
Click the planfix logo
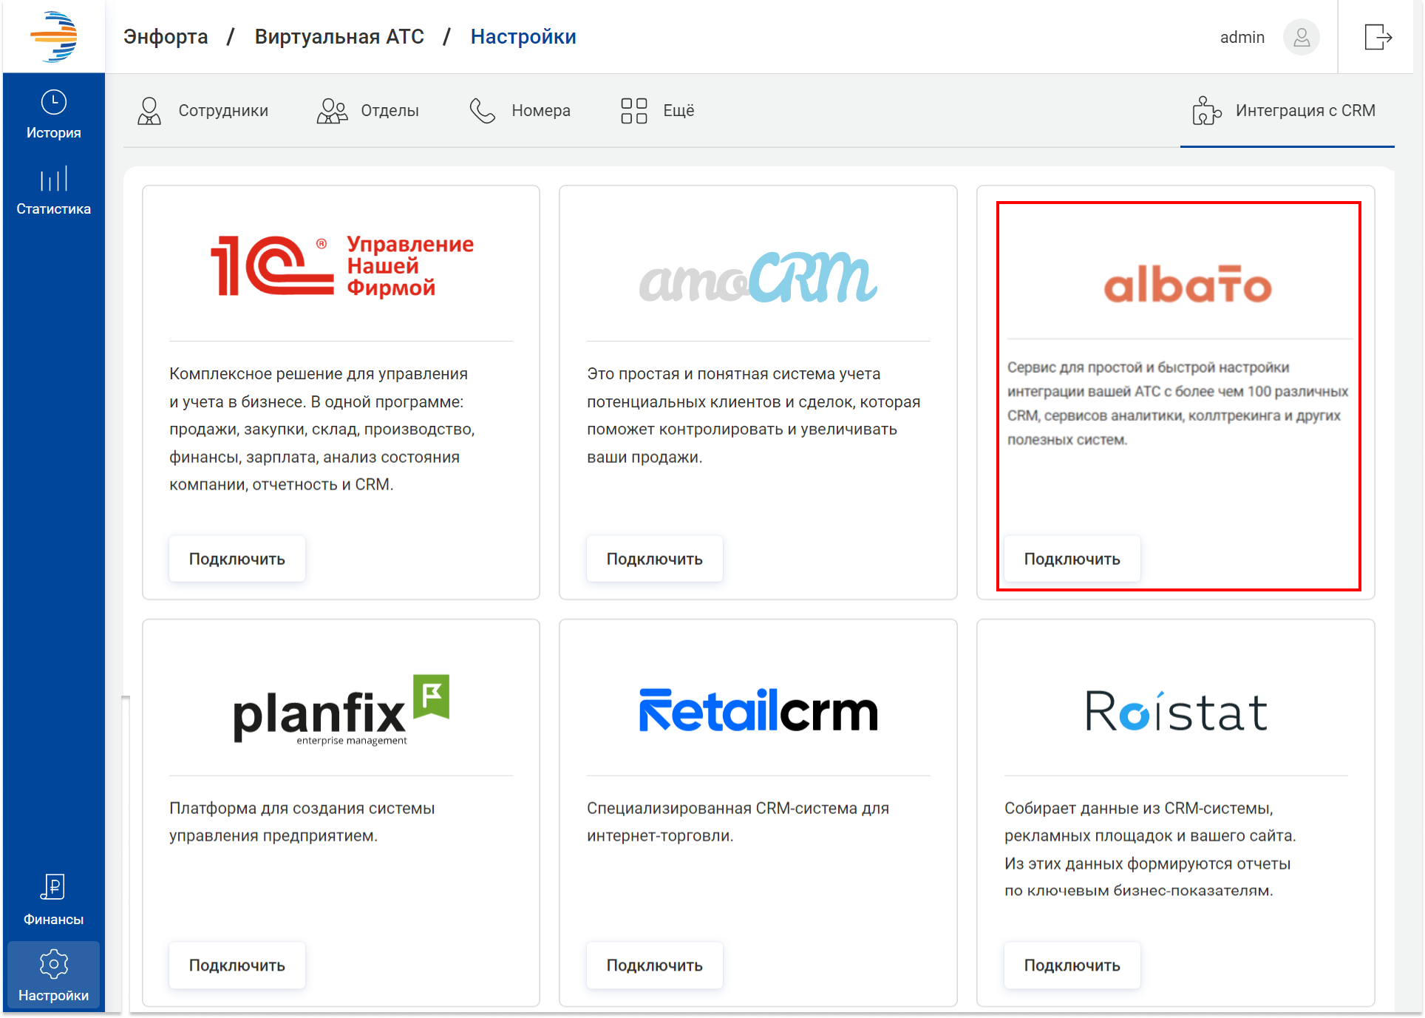(341, 710)
